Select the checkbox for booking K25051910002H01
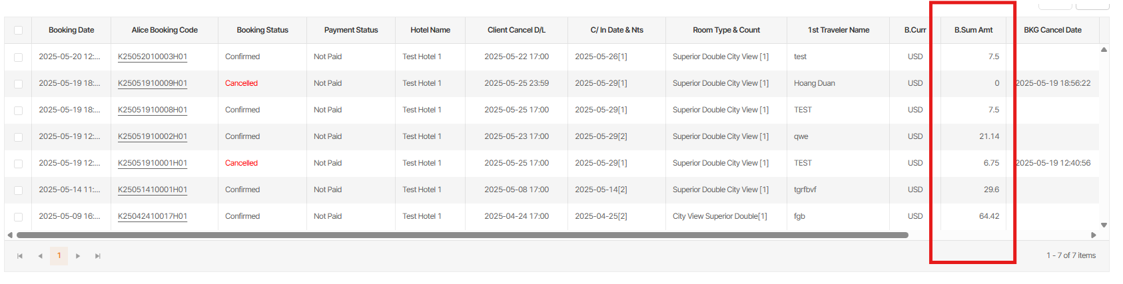 (18, 137)
